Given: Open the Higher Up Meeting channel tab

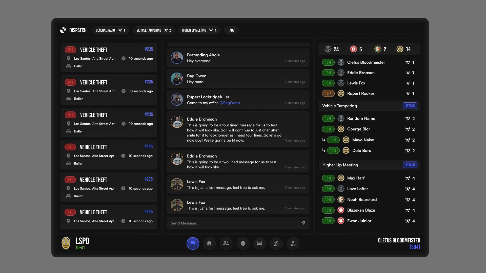Looking at the screenshot, I should pos(199,30).
